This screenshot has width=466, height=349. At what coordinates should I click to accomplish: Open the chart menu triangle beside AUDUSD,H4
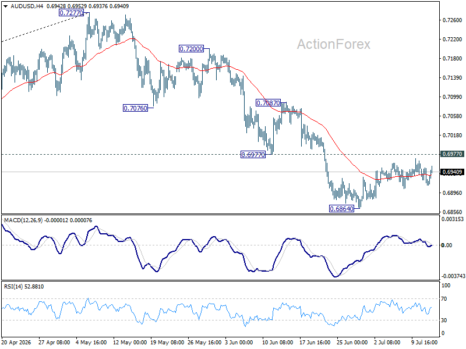tap(6, 6)
